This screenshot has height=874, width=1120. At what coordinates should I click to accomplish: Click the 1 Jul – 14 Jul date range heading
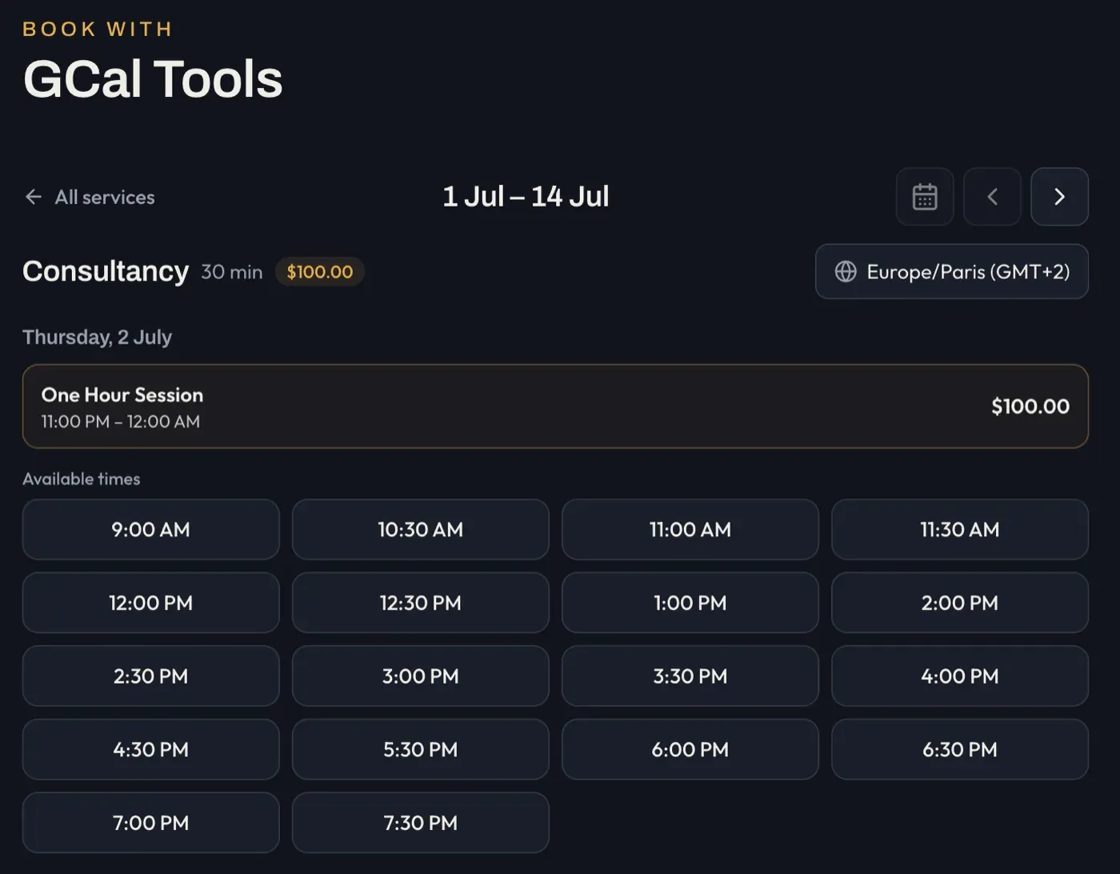point(526,196)
